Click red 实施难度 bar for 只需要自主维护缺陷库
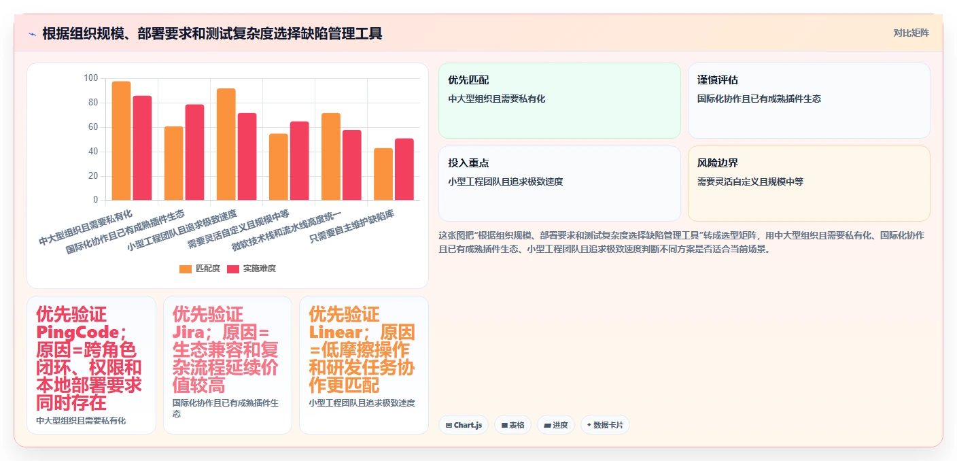The image size is (957, 461). [x=404, y=169]
